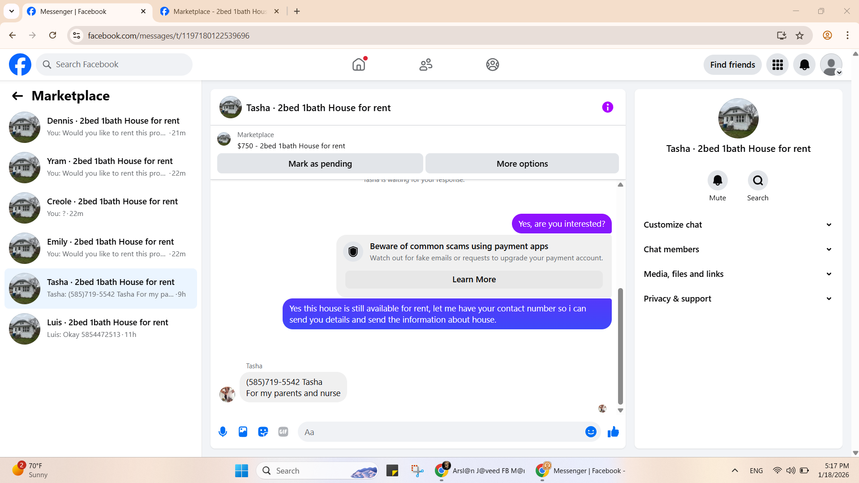The image size is (859, 483).
Task: Open Dennis conversation in chat list
Action: tap(101, 127)
